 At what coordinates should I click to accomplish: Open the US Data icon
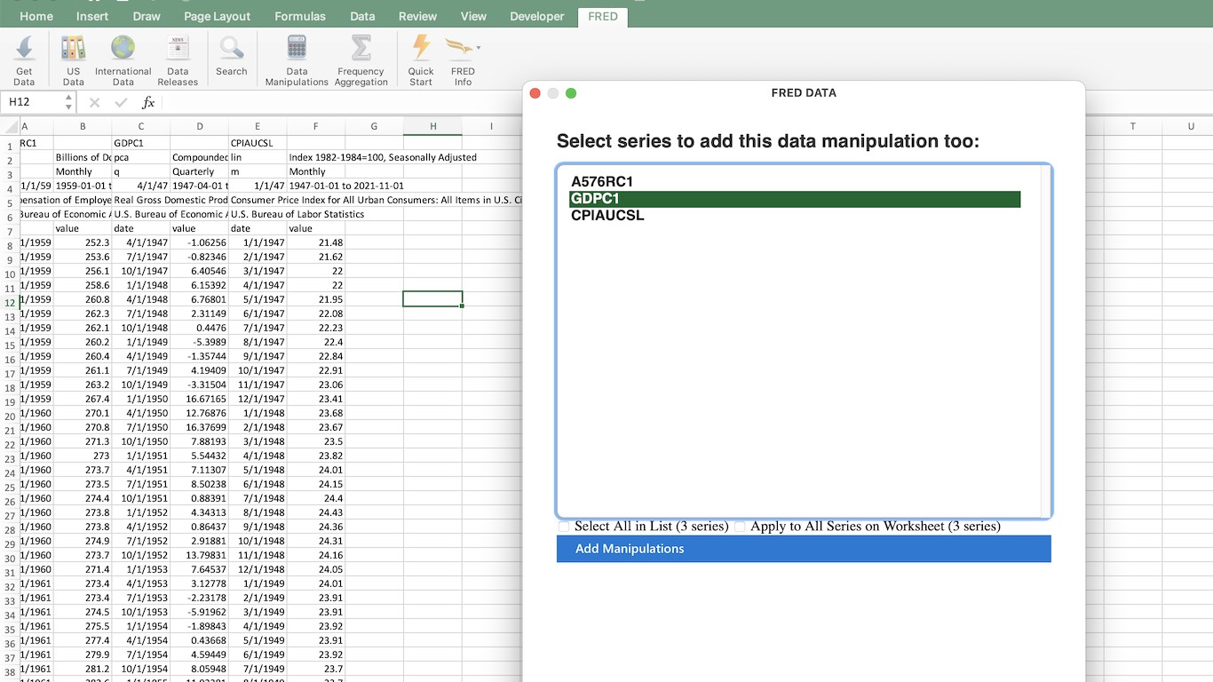[x=73, y=49]
